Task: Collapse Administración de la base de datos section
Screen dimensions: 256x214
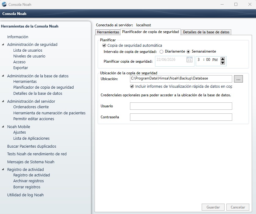Action: click(3, 76)
